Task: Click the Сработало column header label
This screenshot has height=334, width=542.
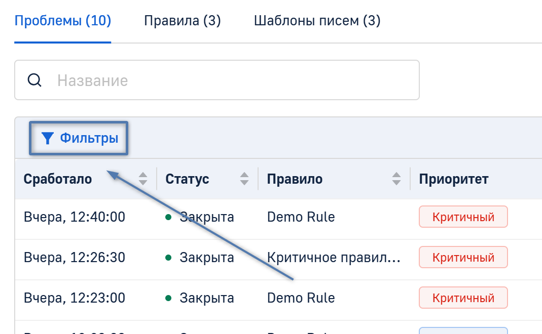Action: point(58,179)
